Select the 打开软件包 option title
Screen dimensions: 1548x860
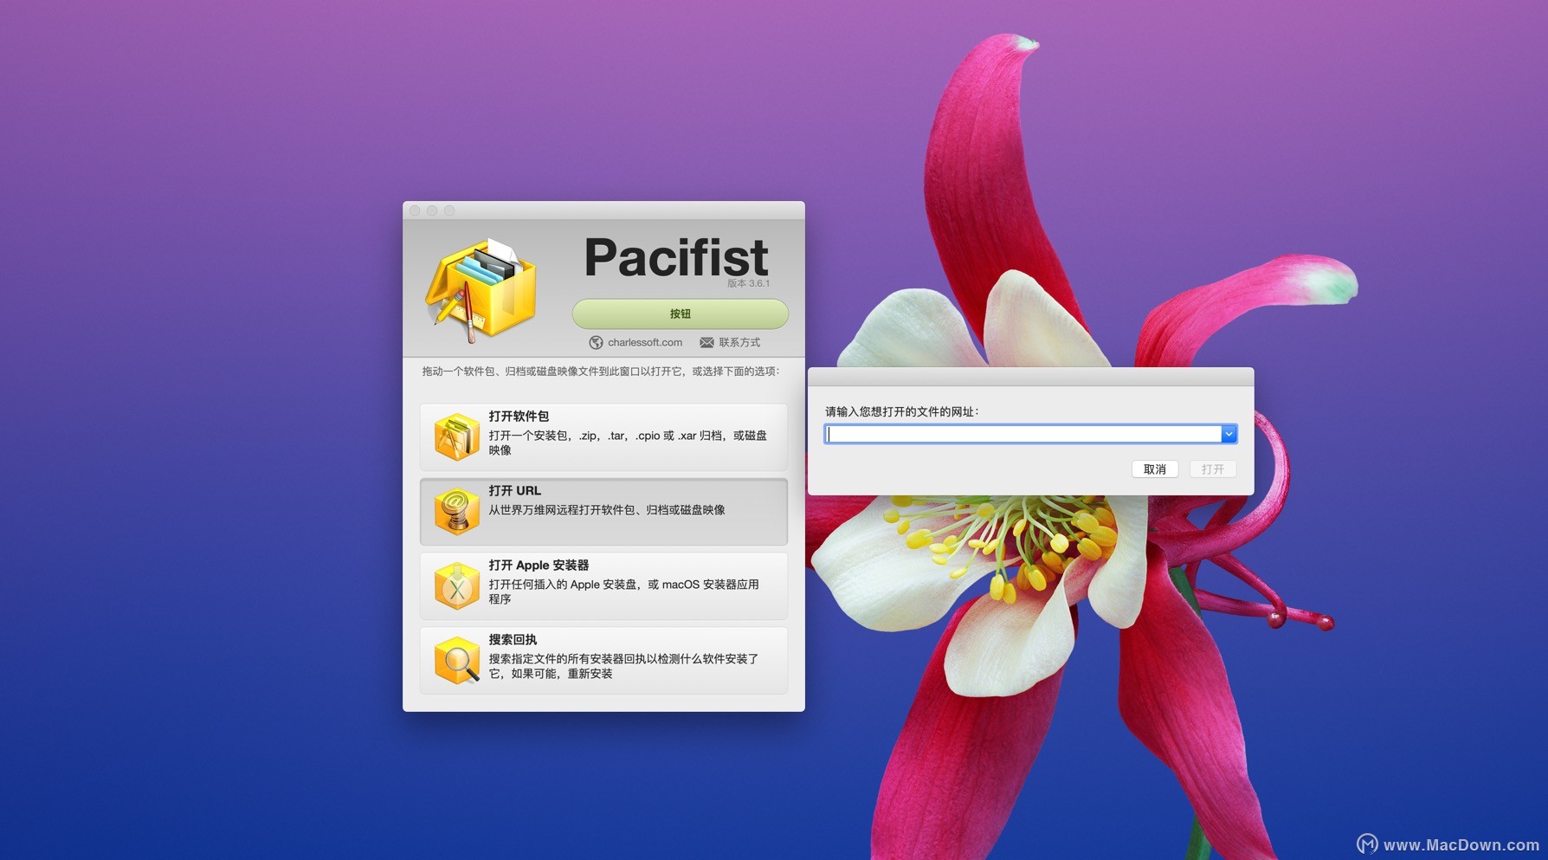519,416
